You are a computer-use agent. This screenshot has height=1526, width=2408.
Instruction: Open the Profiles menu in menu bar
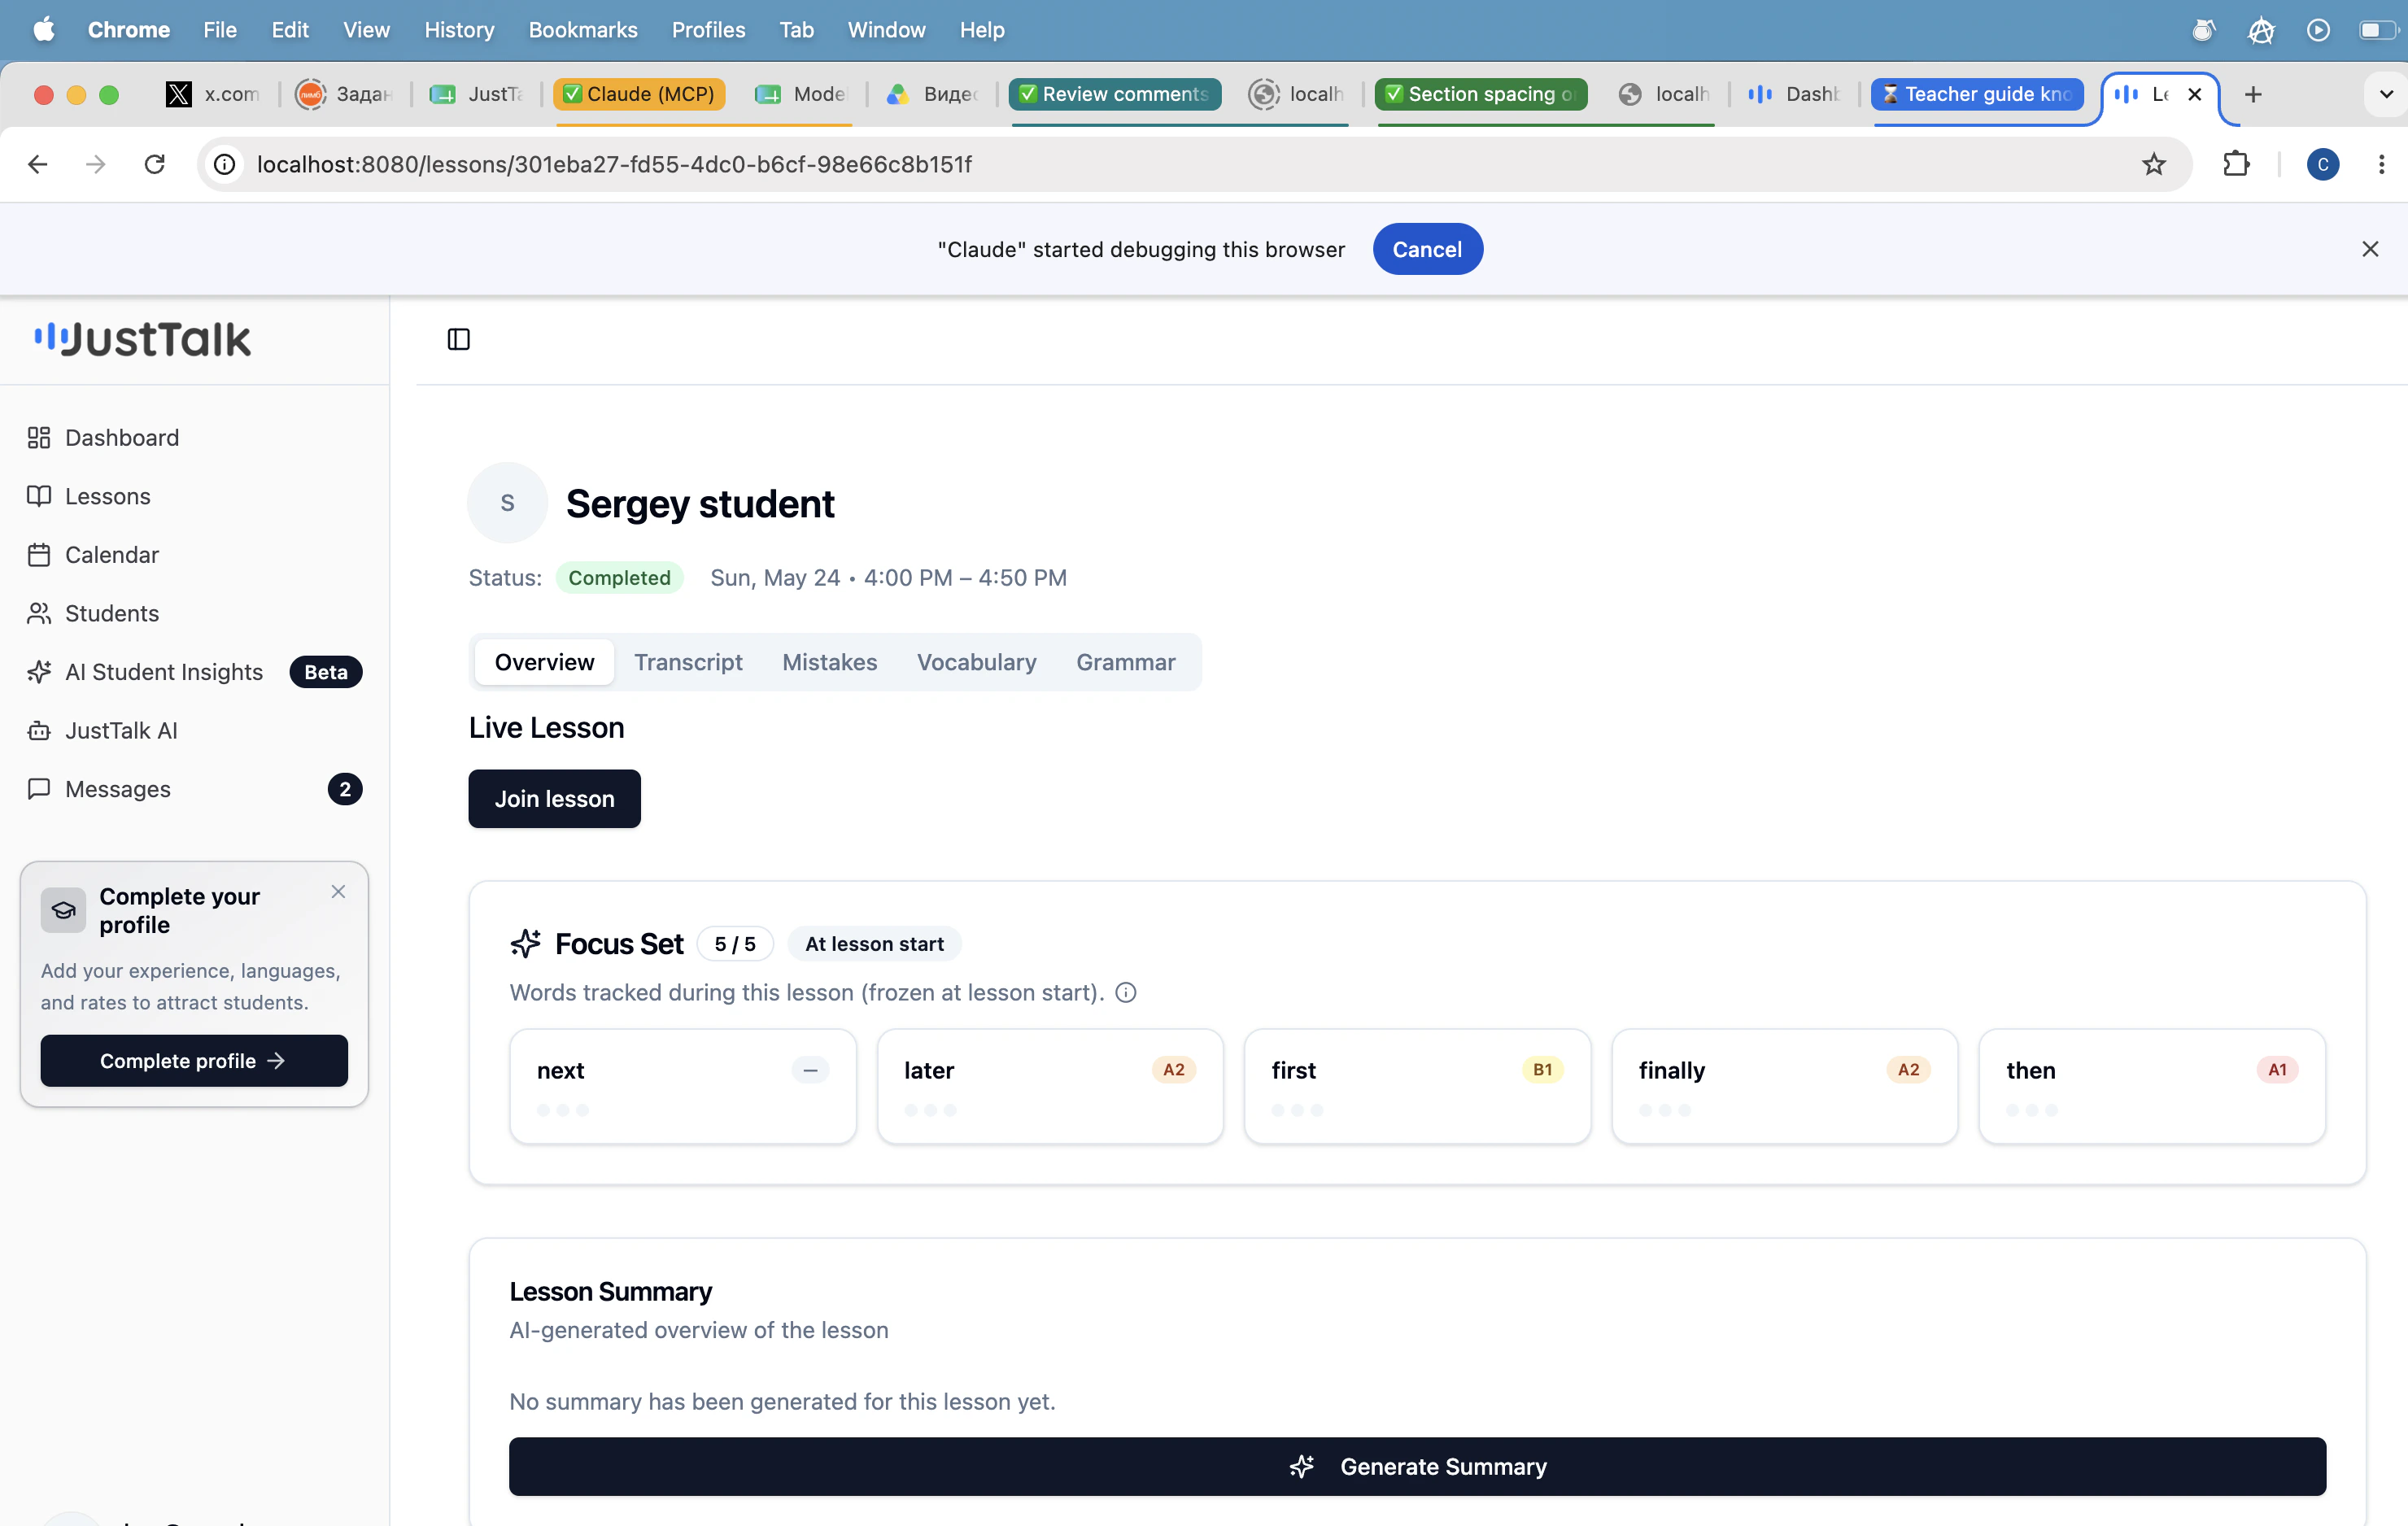[x=708, y=30]
